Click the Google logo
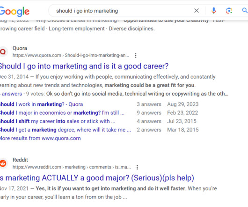The width and height of the screenshot is (248, 207). pos(15,12)
